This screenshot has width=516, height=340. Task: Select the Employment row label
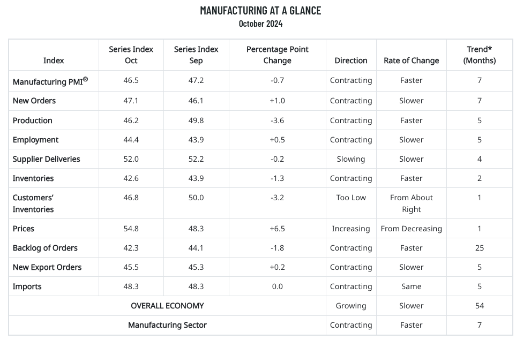click(35, 140)
